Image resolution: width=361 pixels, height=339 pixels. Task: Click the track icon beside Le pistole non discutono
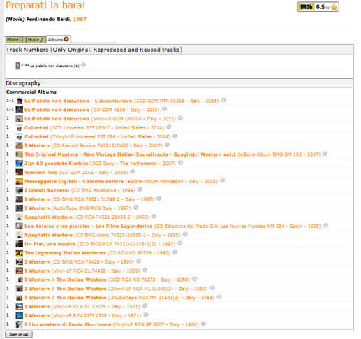(x=17, y=66)
